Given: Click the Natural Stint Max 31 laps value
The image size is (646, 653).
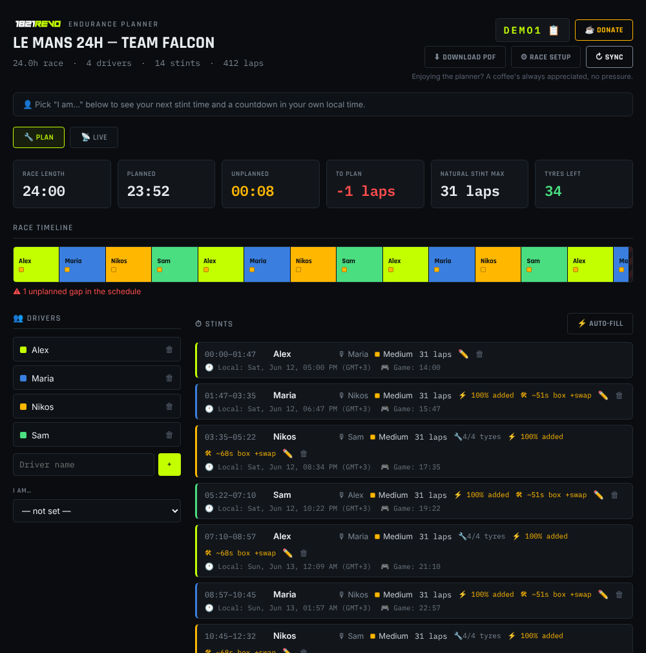Looking at the screenshot, I should click(470, 191).
